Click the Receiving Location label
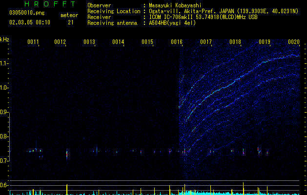This screenshot has width=307, height=195. [x=114, y=11]
